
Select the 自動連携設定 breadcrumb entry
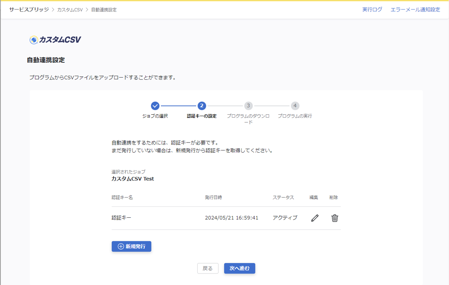tap(104, 9)
